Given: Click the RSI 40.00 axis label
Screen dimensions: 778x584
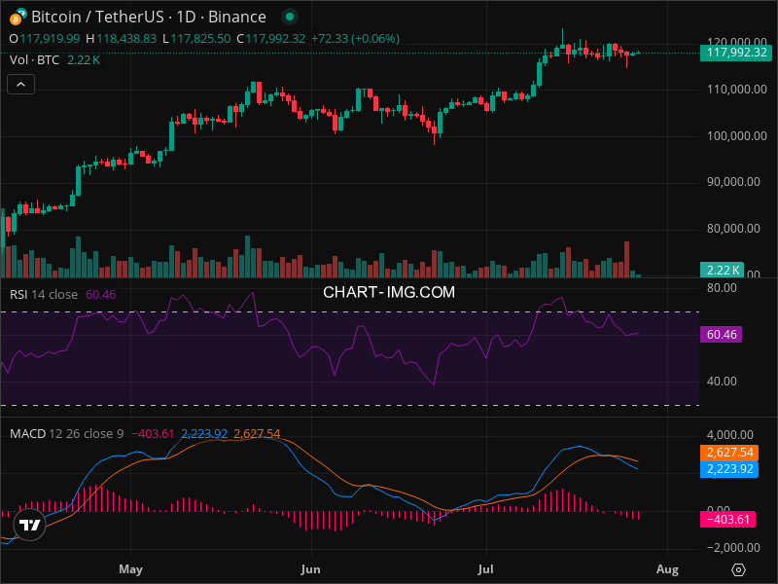Looking at the screenshot, I should click(722, 382).
